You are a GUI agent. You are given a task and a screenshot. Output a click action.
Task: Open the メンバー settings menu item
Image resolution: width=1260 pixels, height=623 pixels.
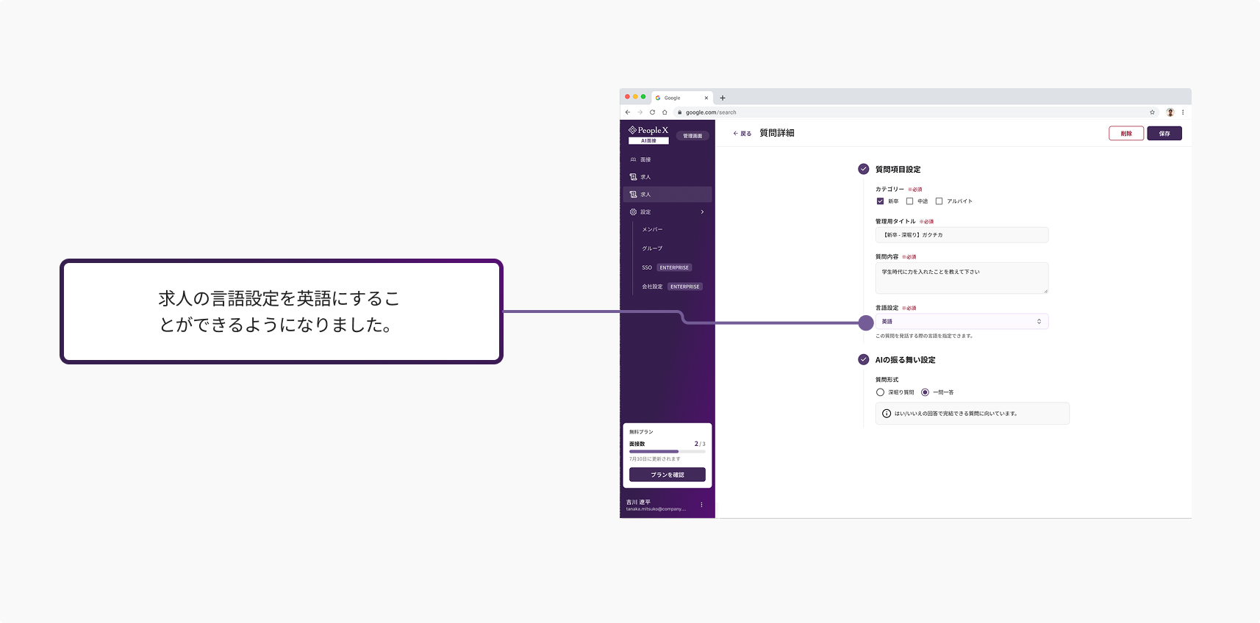point(652,229)
